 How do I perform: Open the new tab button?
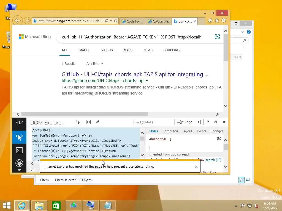pyautogui.click(x=201, y=21)
